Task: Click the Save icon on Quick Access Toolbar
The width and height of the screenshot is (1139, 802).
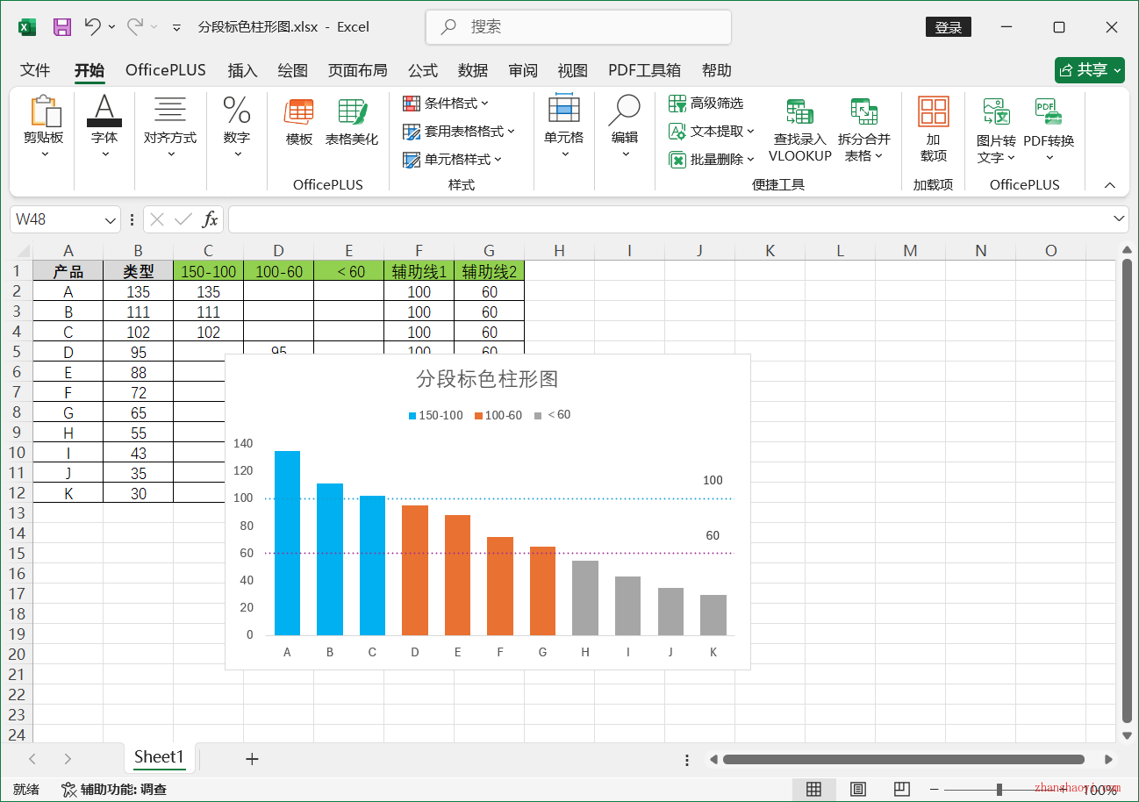Action: tap(61, 26)
